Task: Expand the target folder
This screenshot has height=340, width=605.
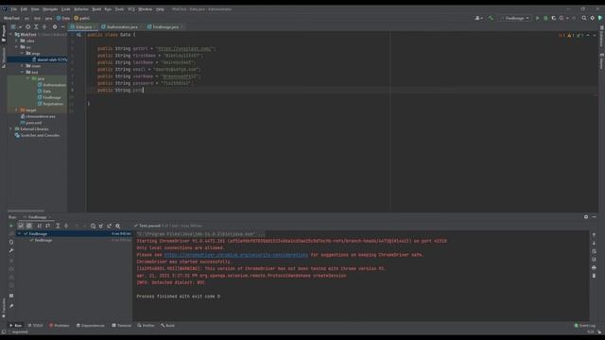Action: click(17, 110)
